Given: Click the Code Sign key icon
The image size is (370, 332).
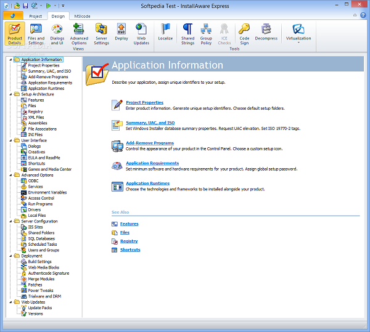Looking at the screenshot, I should (x=244, y=33).
